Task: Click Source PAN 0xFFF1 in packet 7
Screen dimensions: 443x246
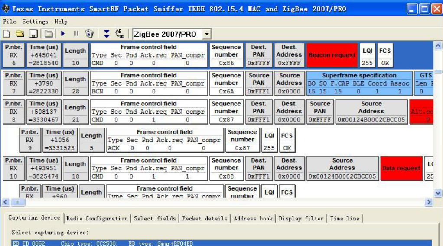Action: pos(259,83)
